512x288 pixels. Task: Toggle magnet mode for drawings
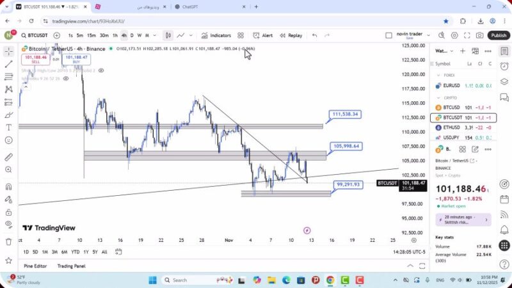[x=8, y=187]
